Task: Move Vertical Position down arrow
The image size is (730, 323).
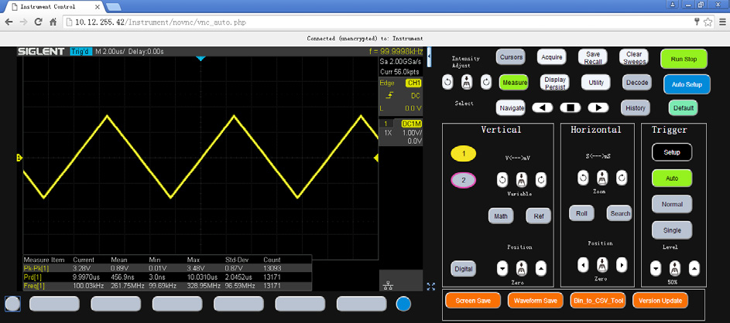Action: point(502,268)
